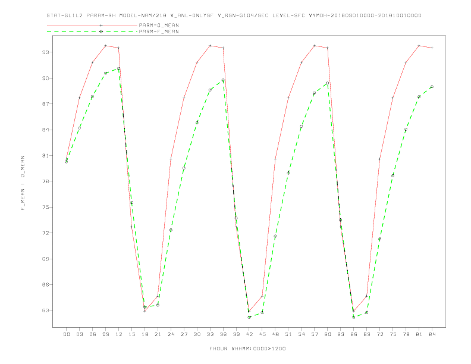471x364 pixels.
Task: Click the x-axis tick label 63
Action: 341,334
